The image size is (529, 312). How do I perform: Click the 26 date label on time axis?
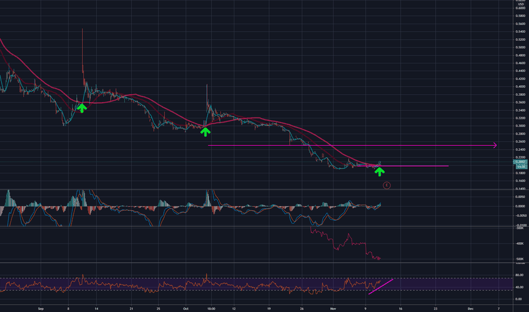301,309
